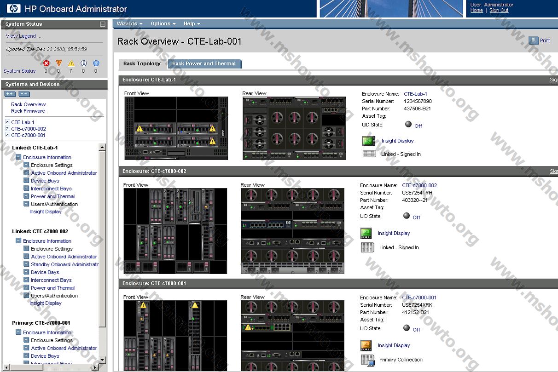
Task: Click the Primary Connection icon for CTE-c7000-001
Action: [368, 361]
